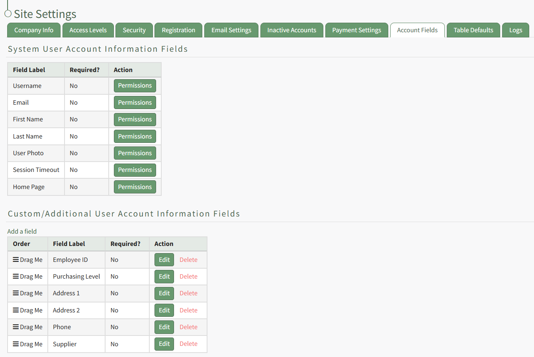
Task: Click the drag handle icon for Phone
Action: [16, 327]
